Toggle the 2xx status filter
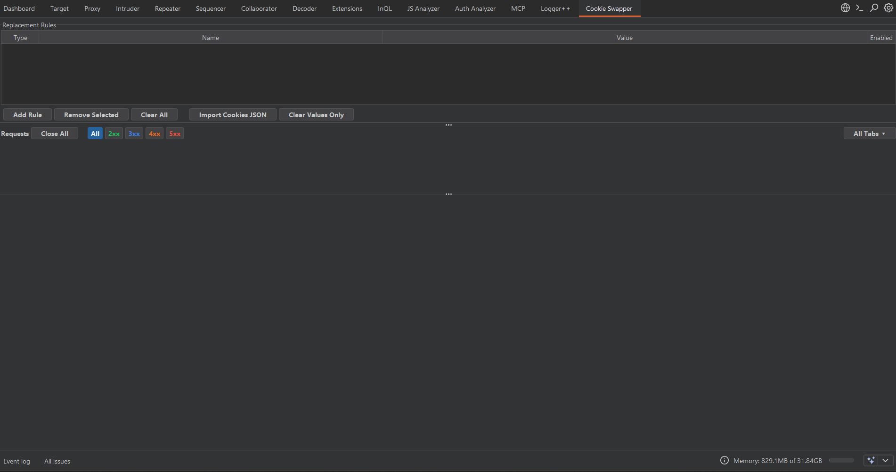The height and width of the screenshot is (472, 896). [x=114, y=134]
